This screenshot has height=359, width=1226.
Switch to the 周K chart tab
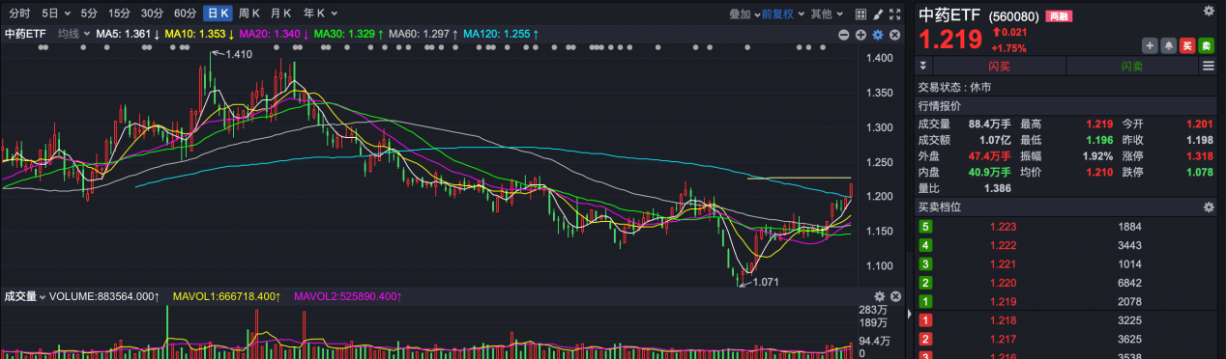tap(249, 14)
